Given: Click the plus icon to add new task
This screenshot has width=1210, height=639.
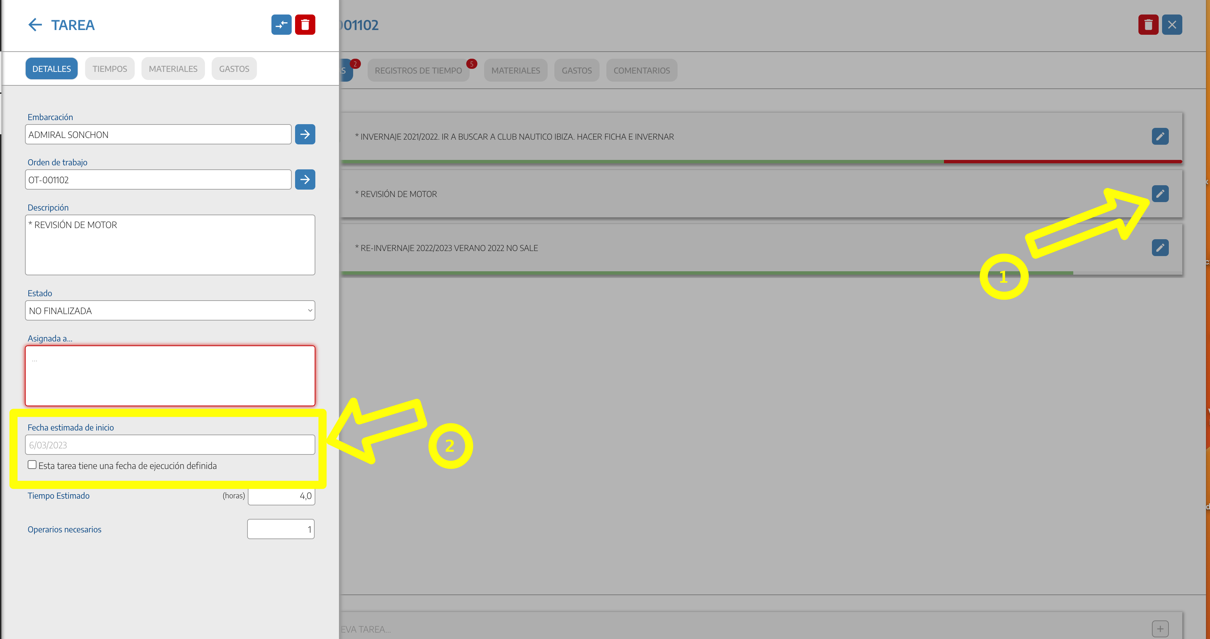Looking at the screenshot, I should [1160, 629].
